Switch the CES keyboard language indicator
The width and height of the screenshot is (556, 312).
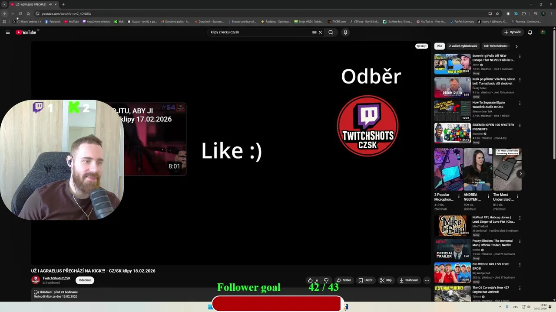515,307
